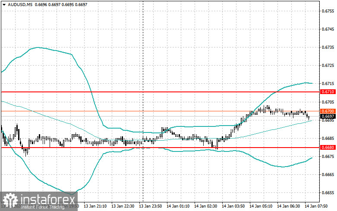The image size is (337, 211).
Task: Click the 0.6745 price axis value
Action: (328, 29)
